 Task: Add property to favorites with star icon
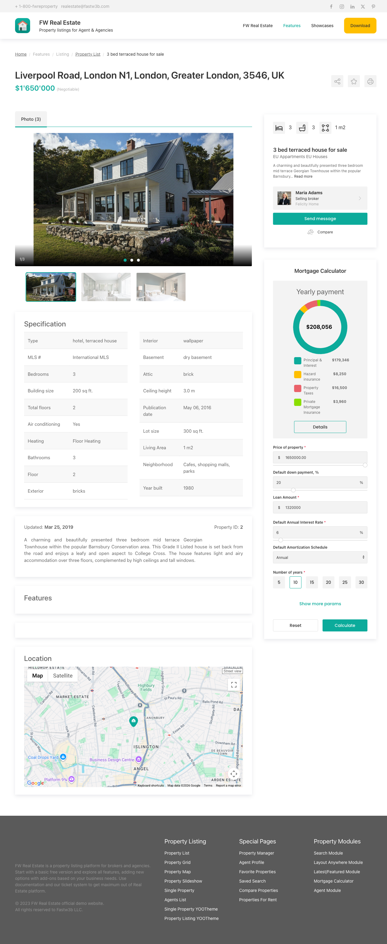pyautogui.click(x=354, y=81)
